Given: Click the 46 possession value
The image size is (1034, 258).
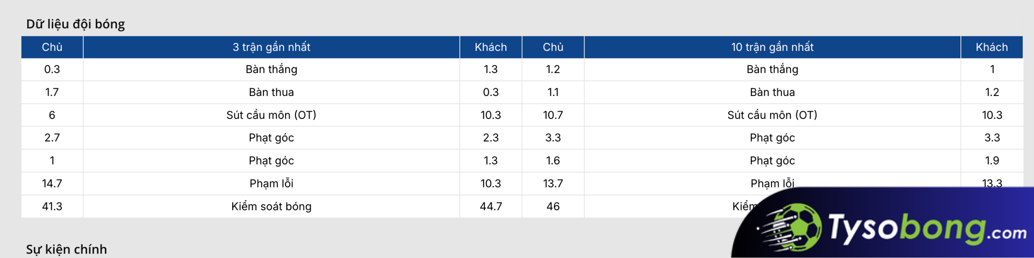Looking at the screenshot, I should (x=553, y=206).
